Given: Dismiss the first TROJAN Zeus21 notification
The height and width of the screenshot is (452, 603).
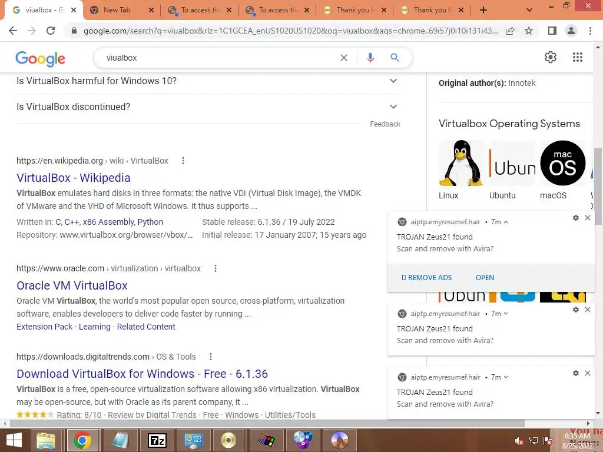Looking at the screenshot, I should [588, 218].
